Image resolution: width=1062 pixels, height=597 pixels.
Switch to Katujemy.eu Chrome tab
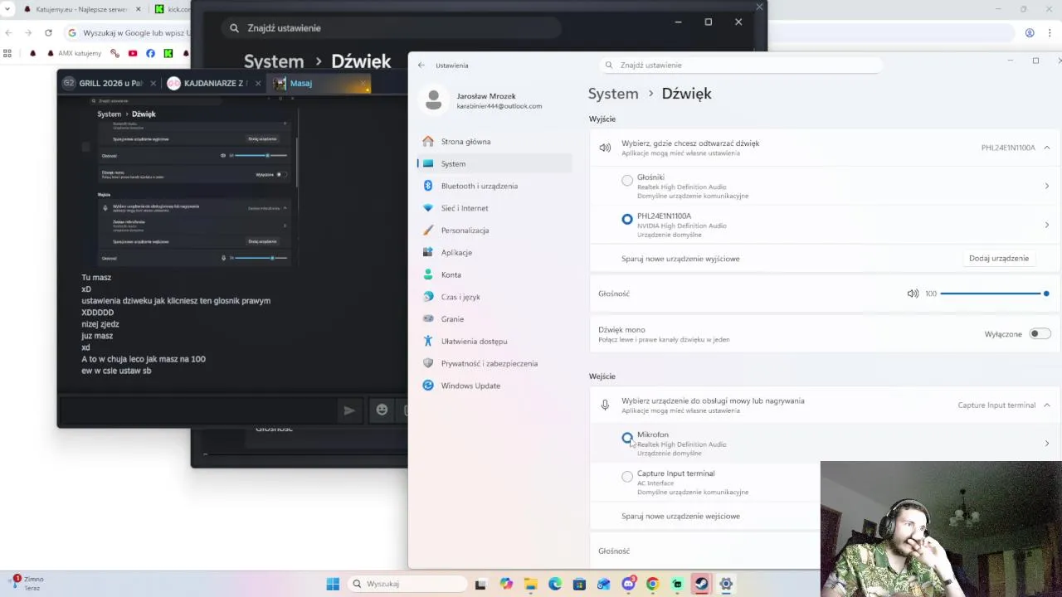(x=82, y=9)
